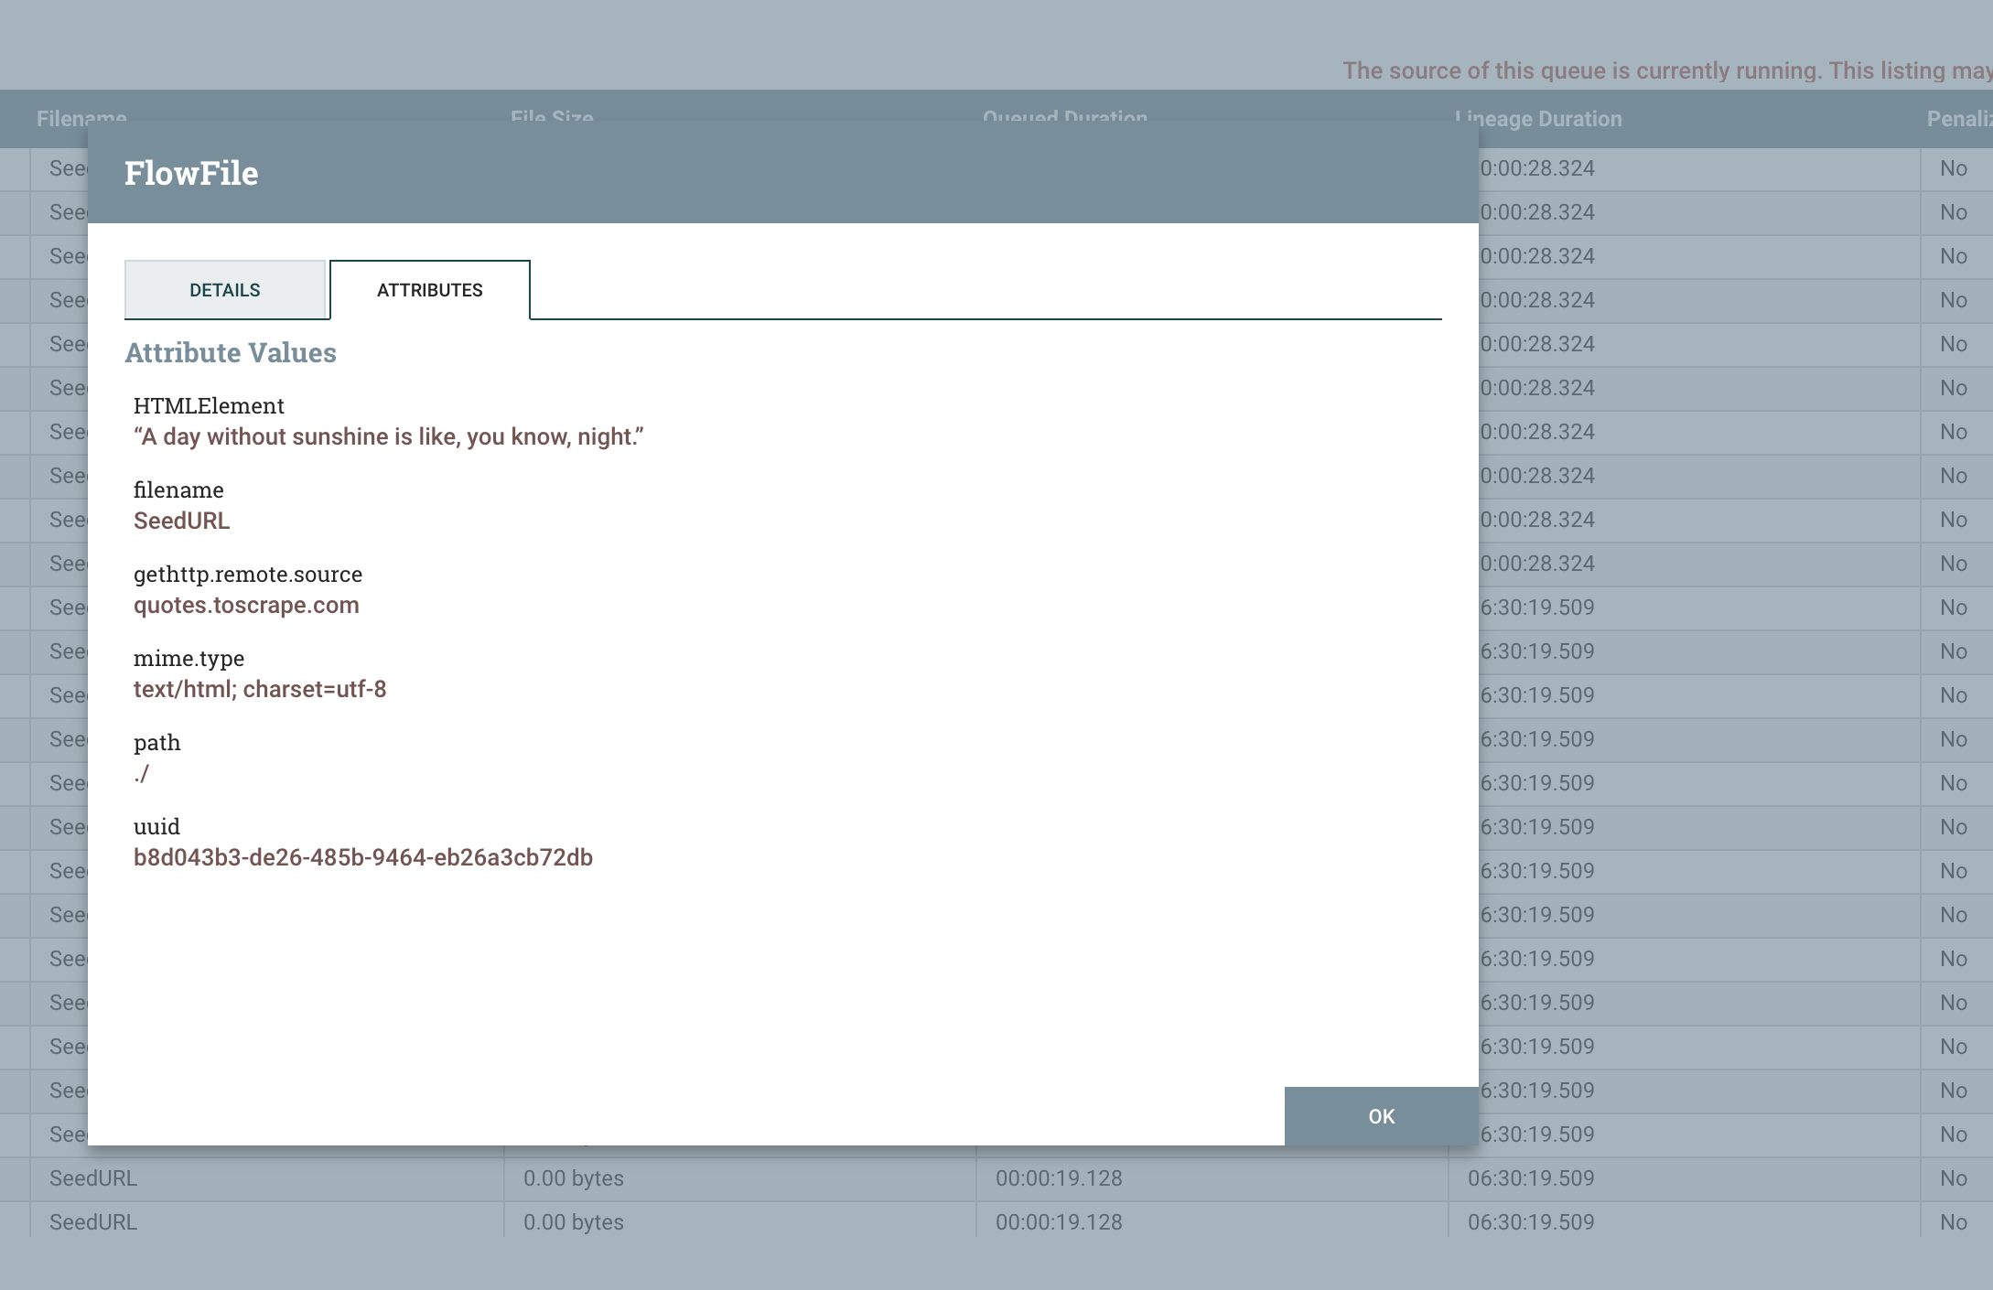
Task: Click the gethttp.remote.source attribute name
Action: (248, 574)
